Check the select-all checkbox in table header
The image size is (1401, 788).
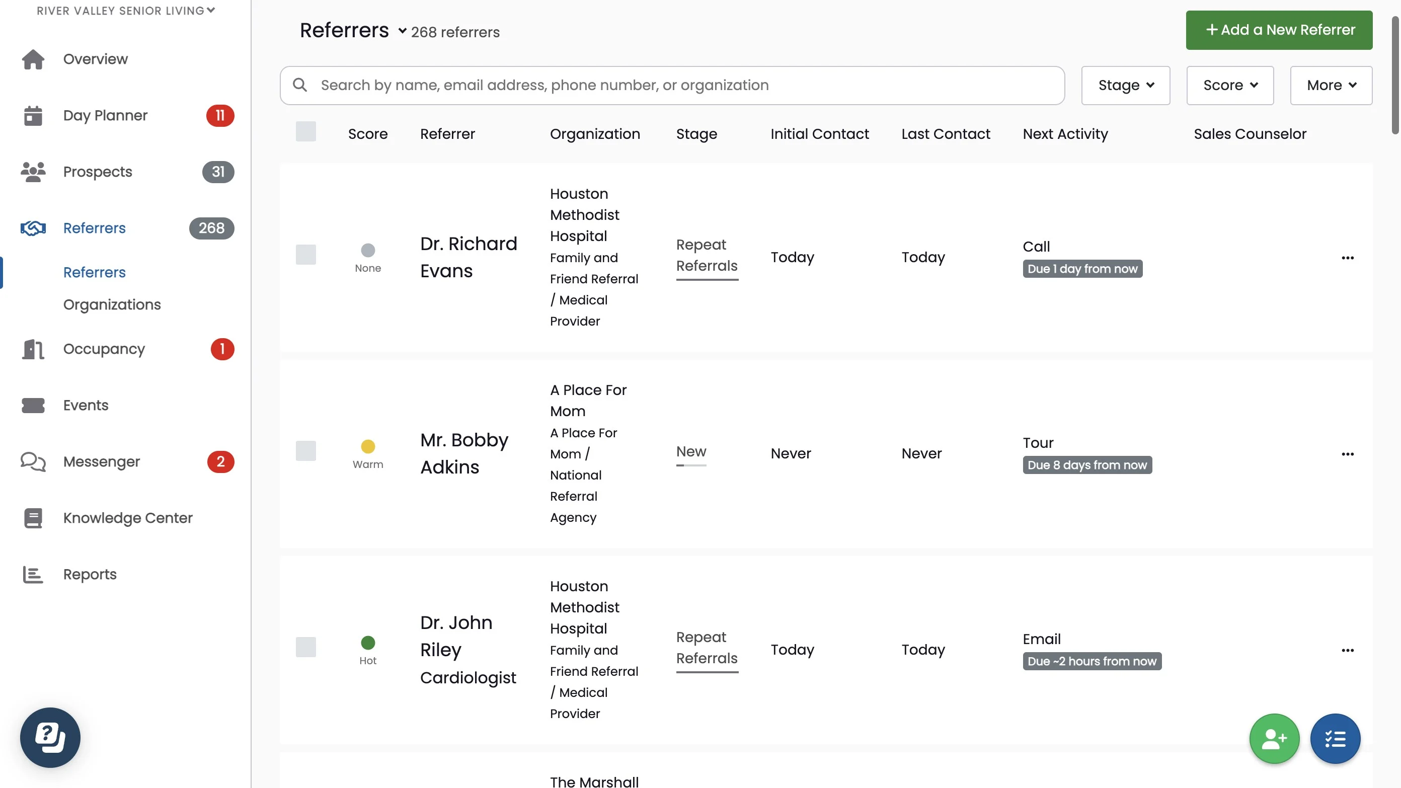[305, 132]
